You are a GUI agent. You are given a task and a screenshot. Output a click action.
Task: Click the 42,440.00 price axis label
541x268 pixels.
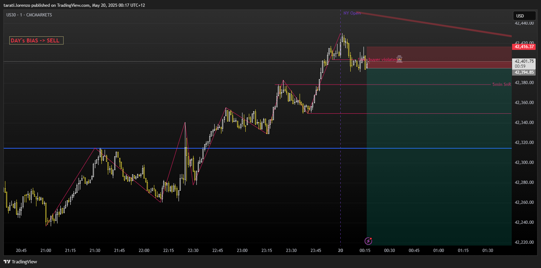tap(524, 23)
